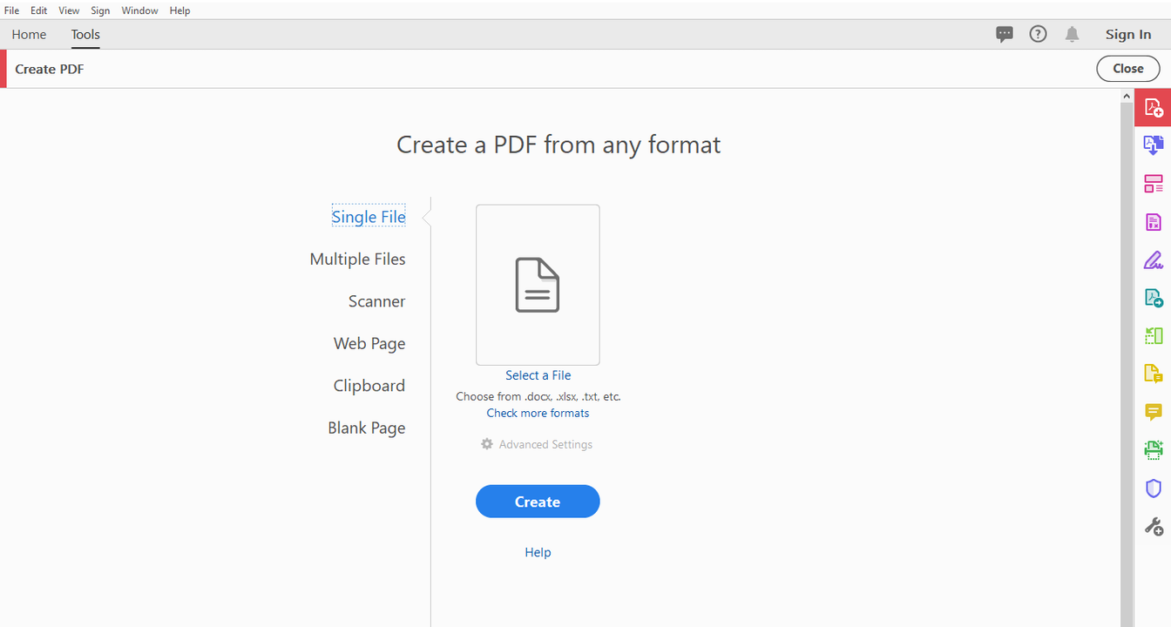Select the Multiple Files option

click(357, 259)
